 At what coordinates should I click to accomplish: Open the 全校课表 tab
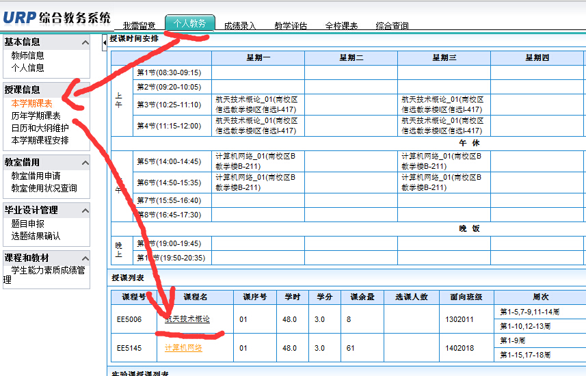pyautogui.click(x=341, y=26)
